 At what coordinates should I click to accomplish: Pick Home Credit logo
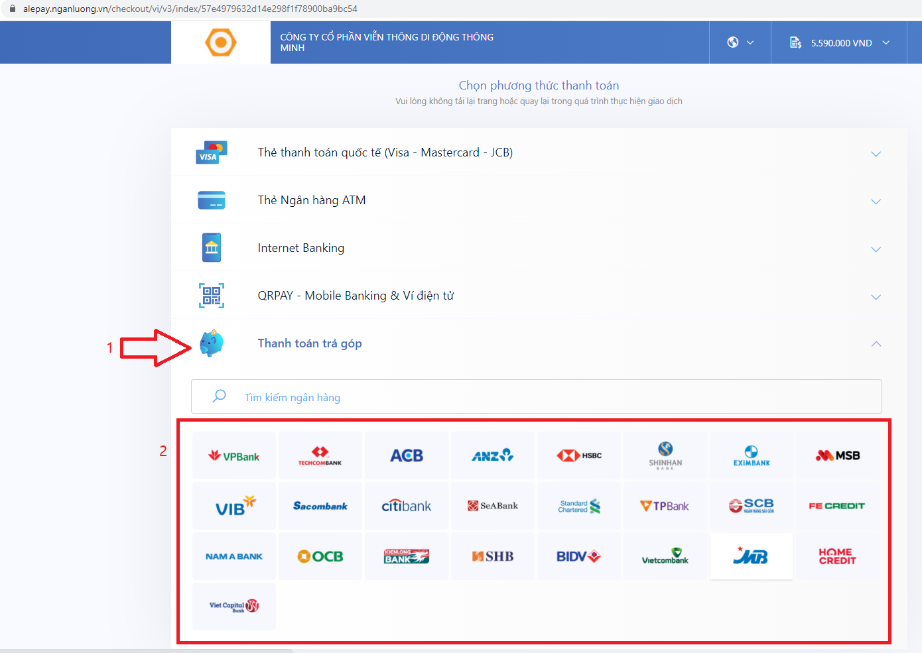pyautogui.click(x=838, y=556)
